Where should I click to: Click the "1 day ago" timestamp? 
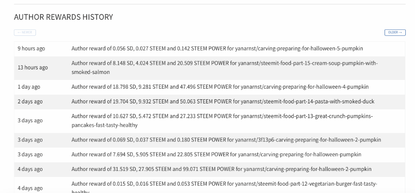point(29,86)
